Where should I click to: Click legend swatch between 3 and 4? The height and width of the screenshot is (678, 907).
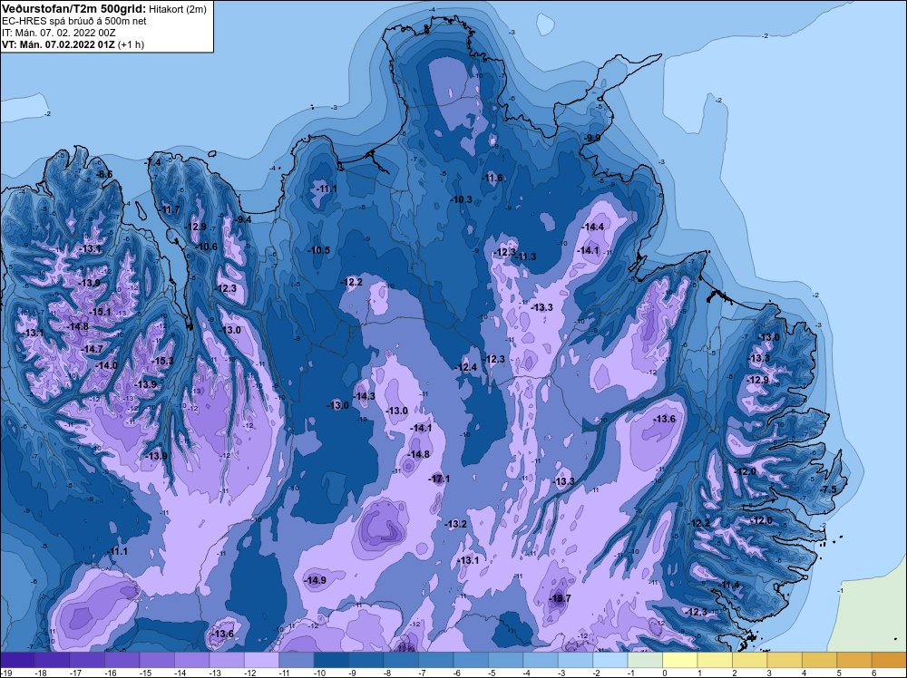pyautogui.click(x=785, y=660)
